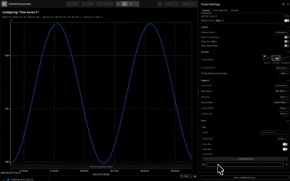This screenshot has width=290, height=181.
Task: Click the L1 axis label at top of chart
Action: [x=11, y=20]
